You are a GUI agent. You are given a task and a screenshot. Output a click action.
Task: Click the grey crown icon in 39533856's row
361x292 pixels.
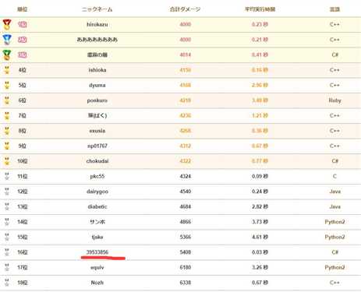point(7,252)
